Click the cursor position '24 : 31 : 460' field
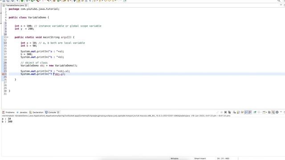This screenshot has width=285, height=160. click(223, 158)
